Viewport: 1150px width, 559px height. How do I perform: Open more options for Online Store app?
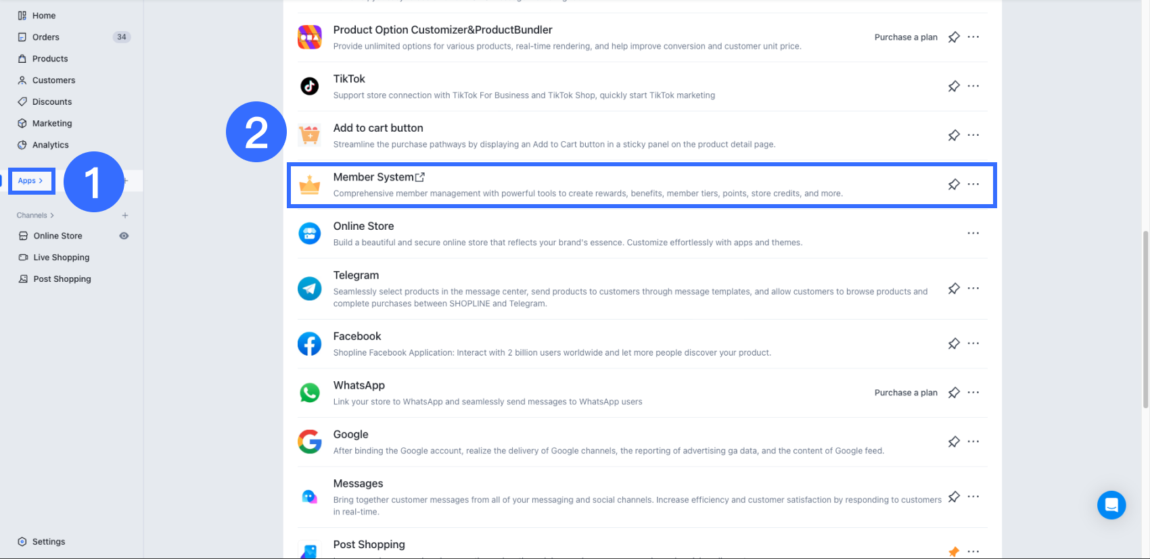[x=973, y=233]
